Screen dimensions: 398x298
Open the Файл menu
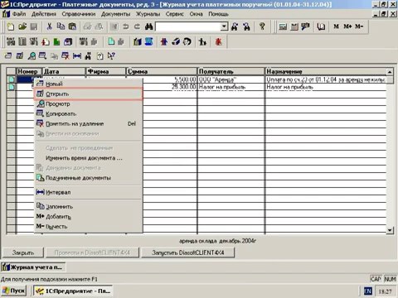(19, 14)
